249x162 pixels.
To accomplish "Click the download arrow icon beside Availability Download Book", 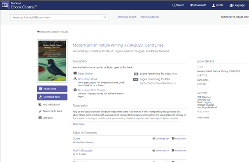I will point(75,79).
